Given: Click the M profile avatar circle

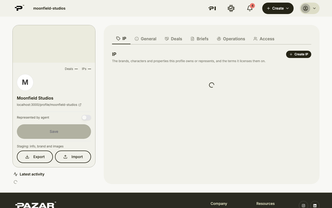Looking at the screenshot, I should 25,82.
